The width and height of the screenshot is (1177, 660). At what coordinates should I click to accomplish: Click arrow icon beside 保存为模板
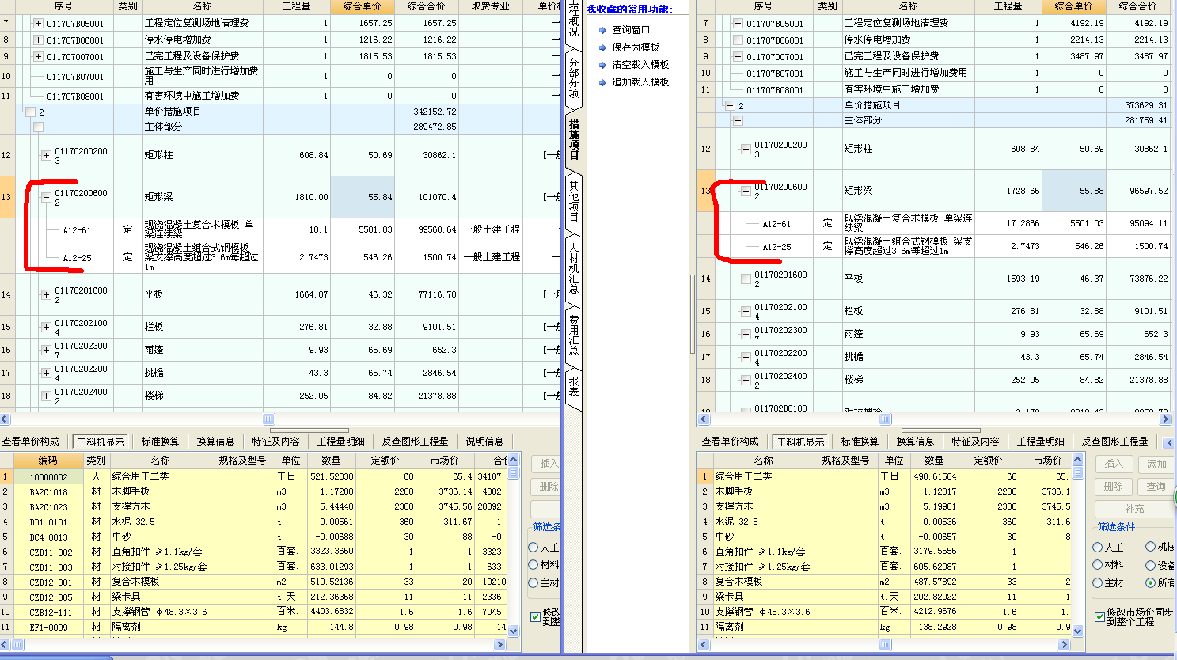pos(602,47)
